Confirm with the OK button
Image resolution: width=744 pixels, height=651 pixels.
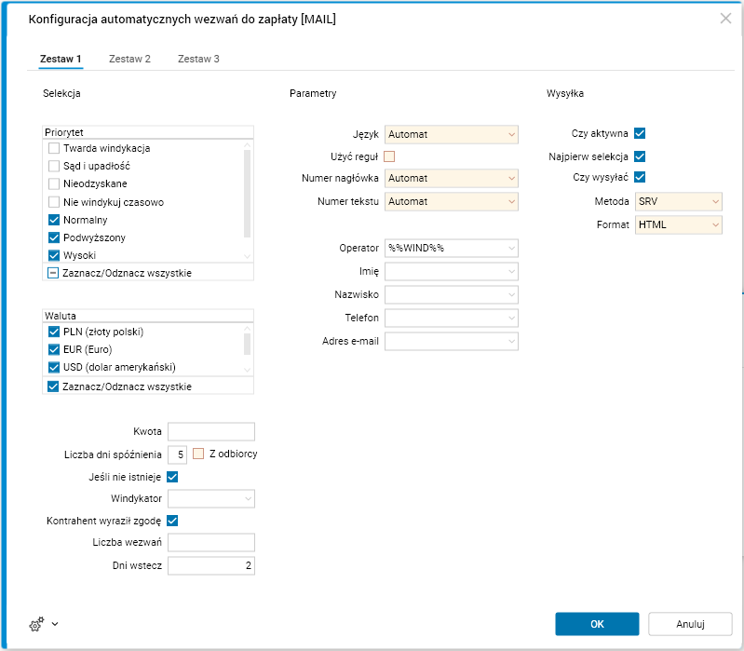[597, 624]
